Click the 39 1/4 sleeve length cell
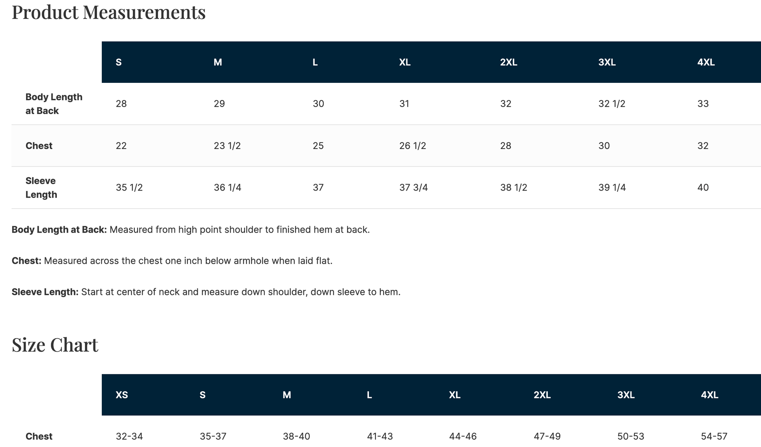The height and width of the screenshot is (447, 761). click(612, 188)
